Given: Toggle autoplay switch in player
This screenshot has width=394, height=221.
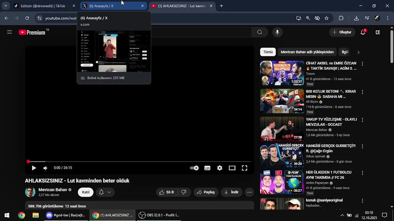Looking at the screenshot, I should tap(194, 168).
